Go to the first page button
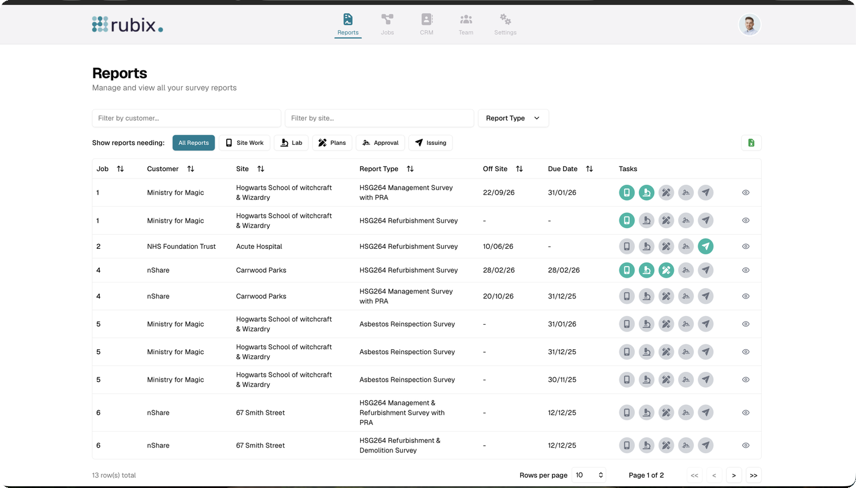 point(694,475)
